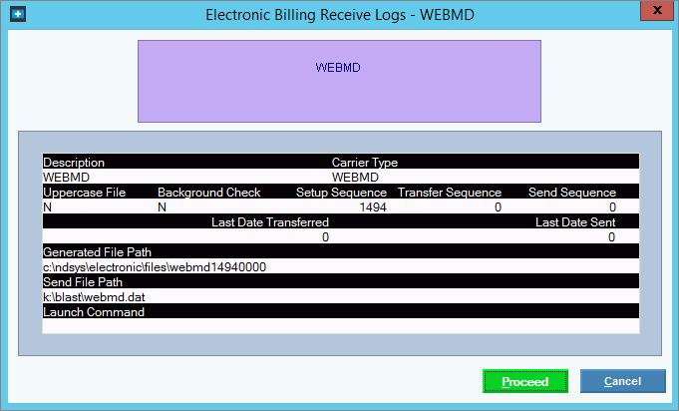The height and width of the screenshot is (411, 679).
Task: Click the Send Sequence value 0
Action: (x=612, y=207)
